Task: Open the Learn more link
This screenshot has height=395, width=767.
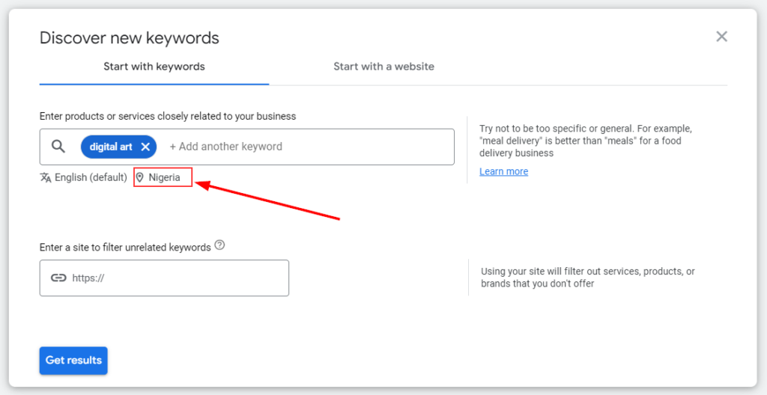Action: [x=504, y=171]
